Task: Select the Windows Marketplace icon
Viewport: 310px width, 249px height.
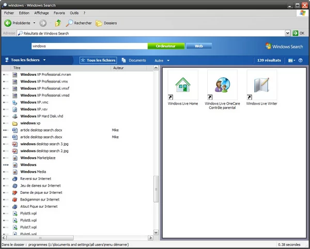Action: pyautogui.click(x=15, y=158)
